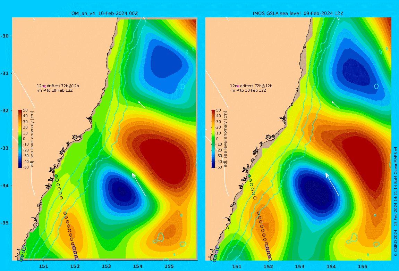The width and height of the screenshot is (399, 271).
Task: Click the magenta drifter star in left legend
Action: (x=44, y=87)
